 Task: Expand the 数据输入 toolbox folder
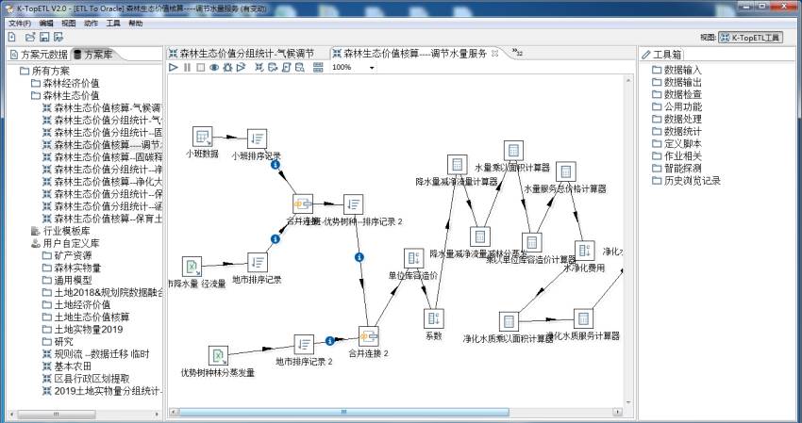(681, 70)
